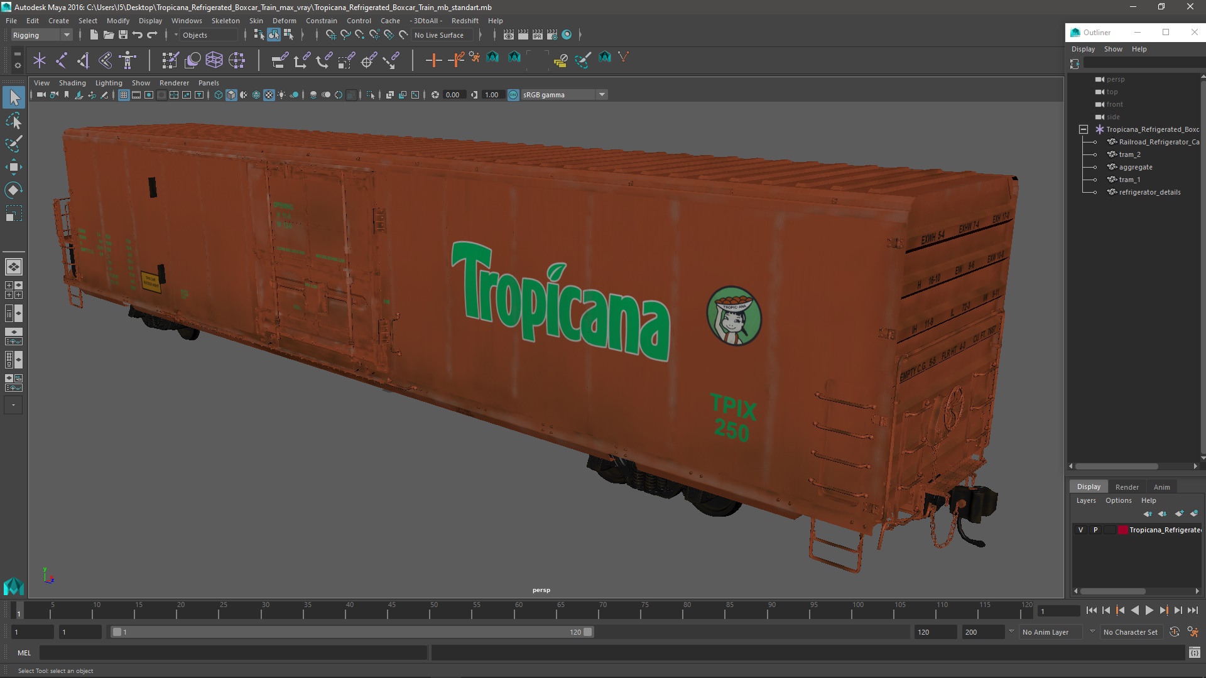Activate the Lasso select tool

14,121
